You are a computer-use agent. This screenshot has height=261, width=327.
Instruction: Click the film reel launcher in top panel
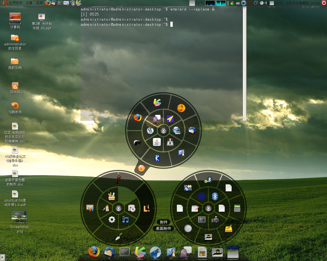pos(72,3)
